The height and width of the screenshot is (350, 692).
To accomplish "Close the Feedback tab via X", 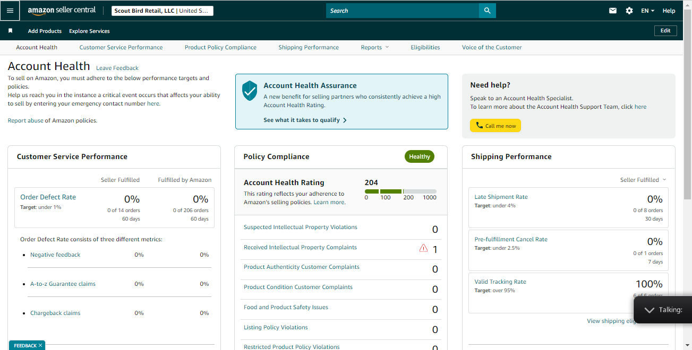I will point(40,345).
